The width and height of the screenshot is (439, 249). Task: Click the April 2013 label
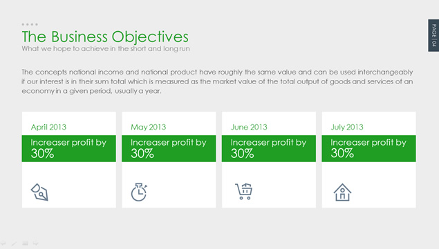[48, 127]
